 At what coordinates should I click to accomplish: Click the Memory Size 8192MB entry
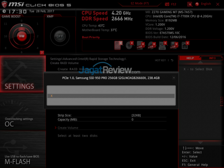click(x=161, y=20)
